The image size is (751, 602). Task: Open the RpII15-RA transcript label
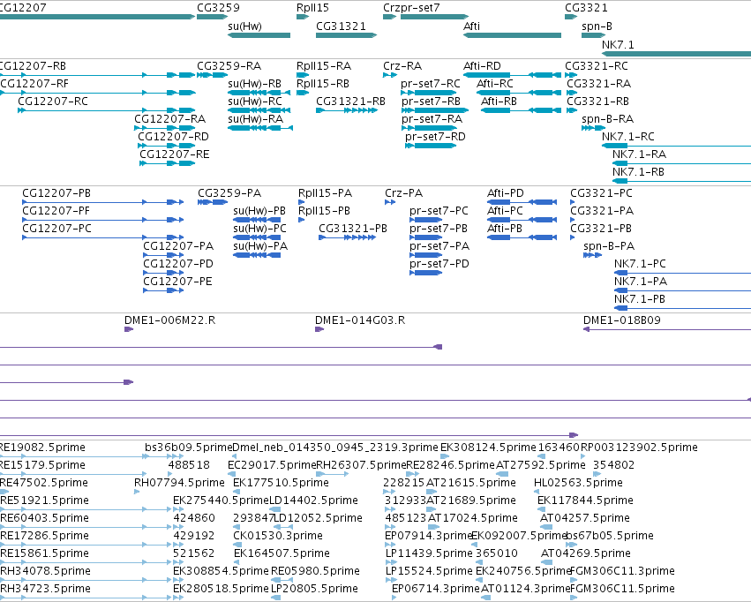pyautogui.click(x=324, y=66)
